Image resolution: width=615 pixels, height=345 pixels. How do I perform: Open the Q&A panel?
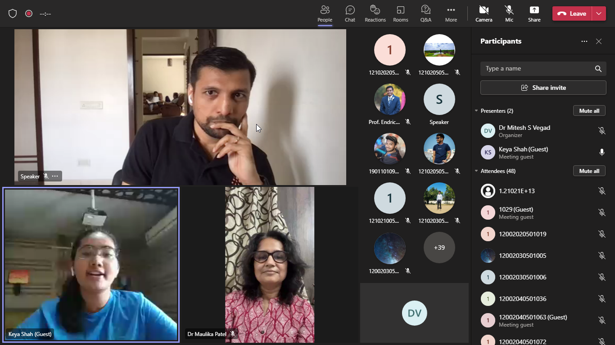[425, 13]
